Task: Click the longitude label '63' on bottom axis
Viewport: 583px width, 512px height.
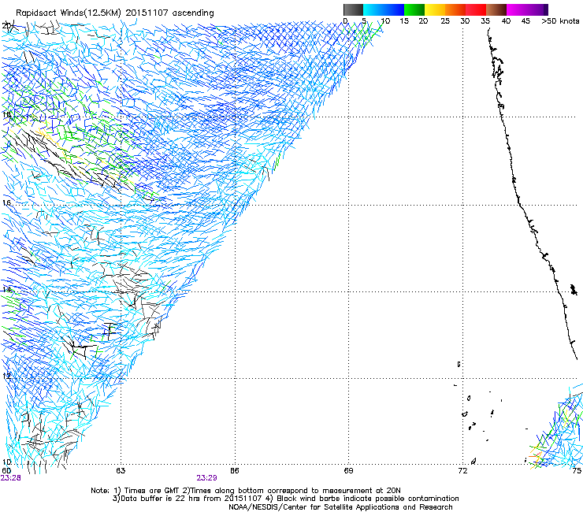Action: (121, 470)
